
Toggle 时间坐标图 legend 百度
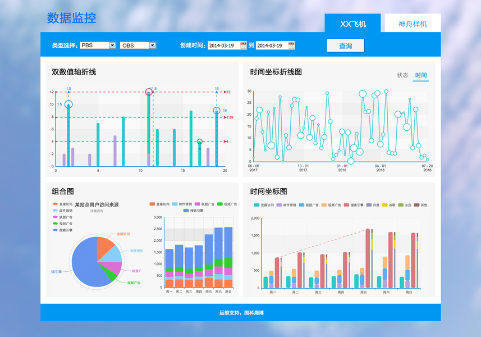373,205
